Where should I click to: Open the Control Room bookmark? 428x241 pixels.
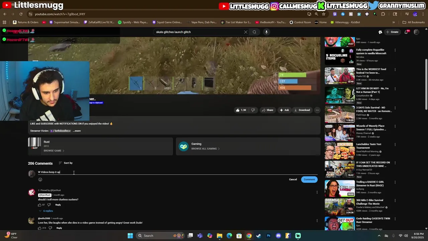(x=300, y=22)
